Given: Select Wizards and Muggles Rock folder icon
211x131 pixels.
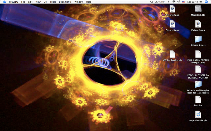Looking at the screenshot, I should click(198, 84).
